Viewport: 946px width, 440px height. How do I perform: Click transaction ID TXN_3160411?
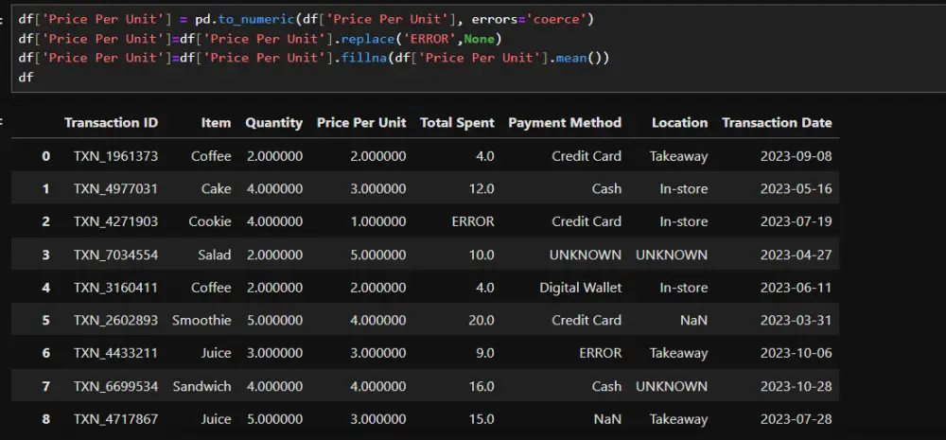115,288
